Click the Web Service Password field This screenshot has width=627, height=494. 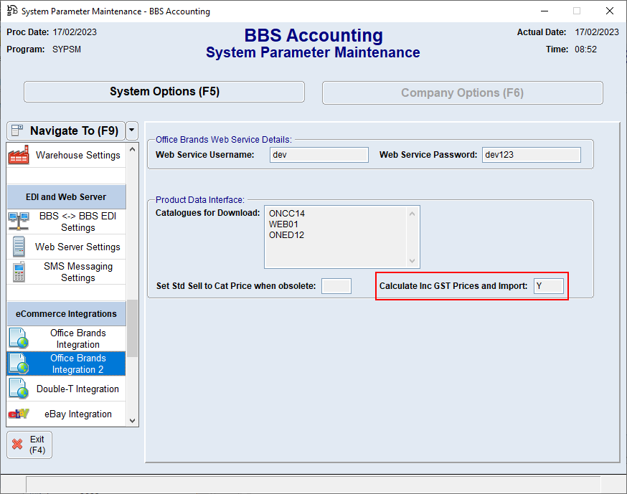531,155
